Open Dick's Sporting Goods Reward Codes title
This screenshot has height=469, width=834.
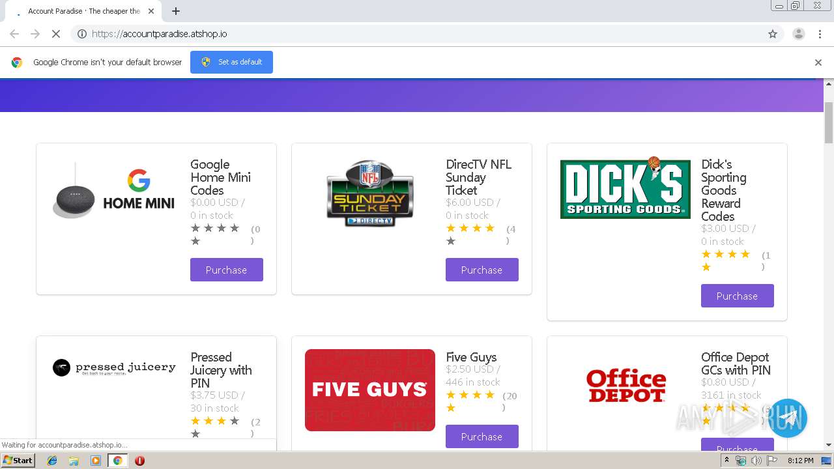pyautogui.click(x=724, y=190)
